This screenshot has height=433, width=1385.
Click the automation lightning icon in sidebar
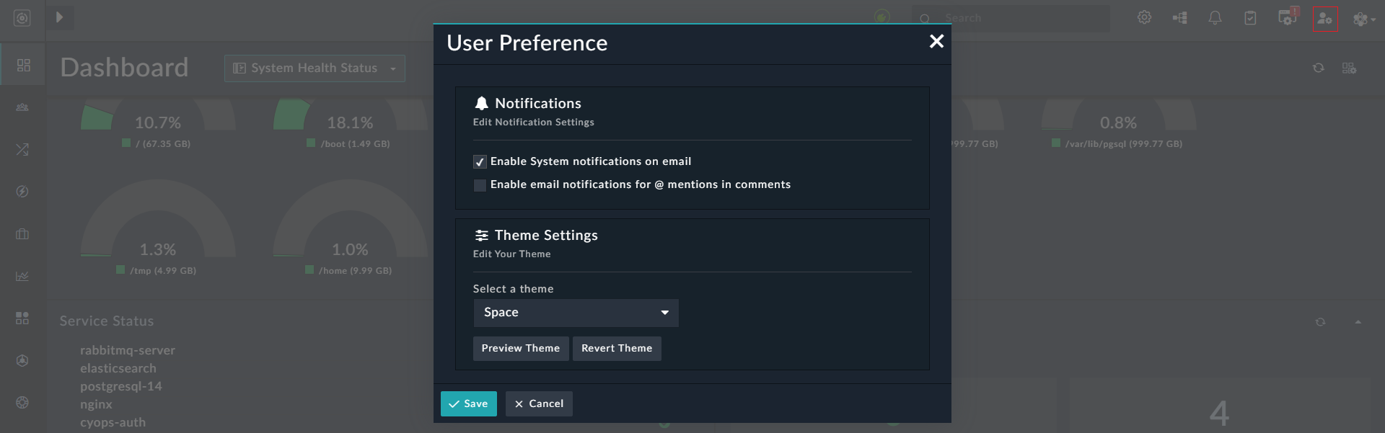click(22, 192)
